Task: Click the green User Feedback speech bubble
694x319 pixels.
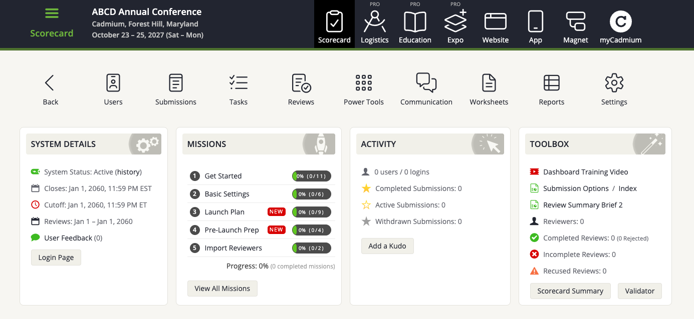Action: pyautogui.click(x=35, y=237)
